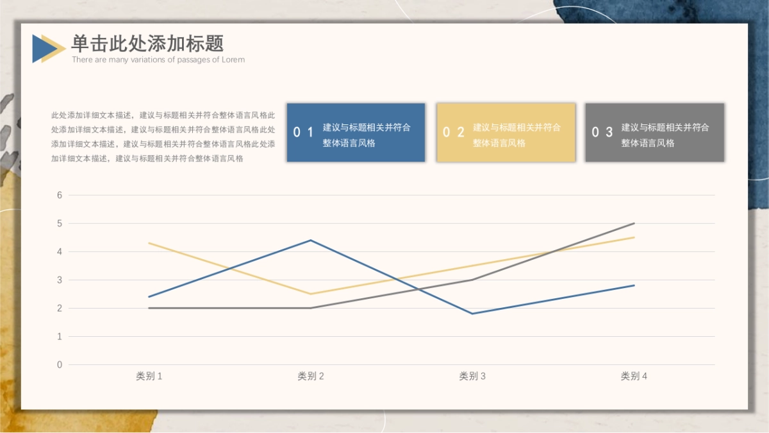769x433 pixels.
Task: Select the 类别 1 axis label
Action: (147, 376)
